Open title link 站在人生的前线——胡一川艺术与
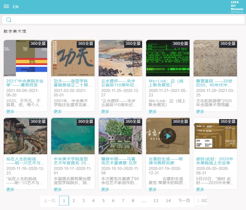Viewport: 246px width, 210px height. pyautogui.click(x=25, y=161)
